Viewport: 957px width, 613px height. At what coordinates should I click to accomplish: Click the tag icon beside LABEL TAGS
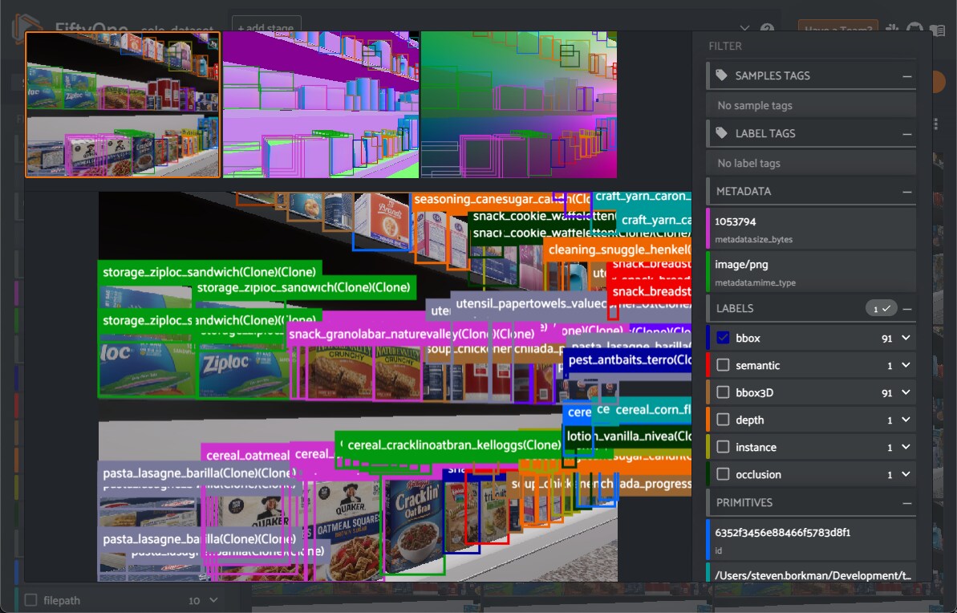(x=721, y=133)
